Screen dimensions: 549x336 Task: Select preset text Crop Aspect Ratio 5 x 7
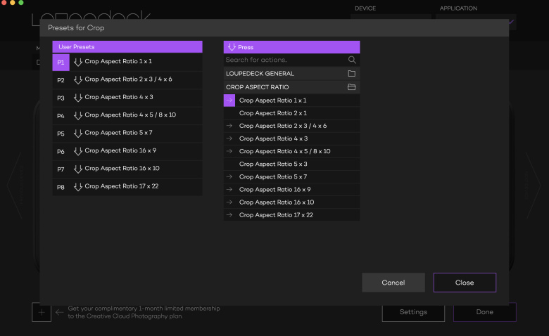pyautogui.click(x=118, y=133)
